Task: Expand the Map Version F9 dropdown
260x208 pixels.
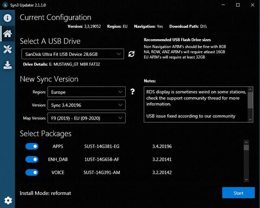Action: point(86,118)
